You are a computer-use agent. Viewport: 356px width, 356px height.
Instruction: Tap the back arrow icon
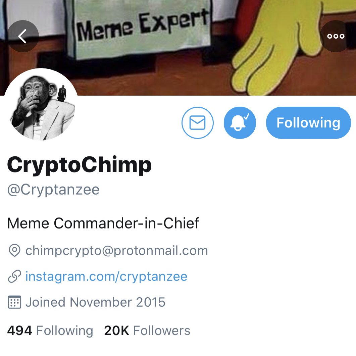[23, 36]
